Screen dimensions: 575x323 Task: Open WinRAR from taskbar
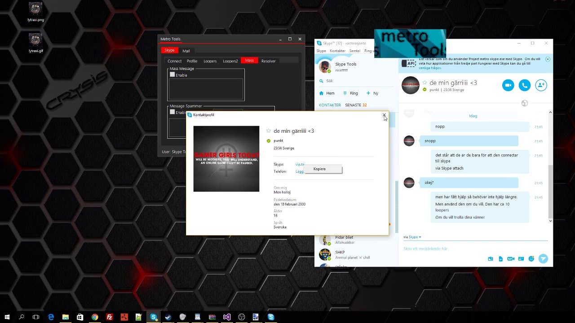[212, 317]
